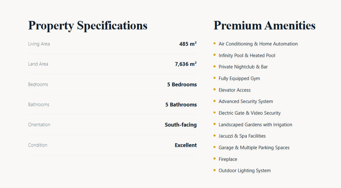341x188 pixels.
Task: Click Advanced Security System list item
Action: coord(246,102)
